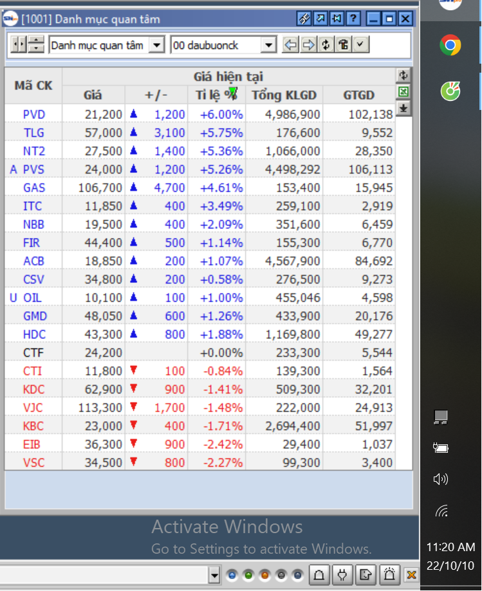Click the orange status indicator light
482x591 pixels.
coord(264,575)
